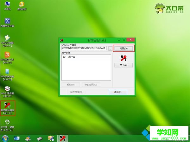Viewport: 190px width, 142px height.
Task: Select the load more peripherals desktop icon
Action: 7,23
